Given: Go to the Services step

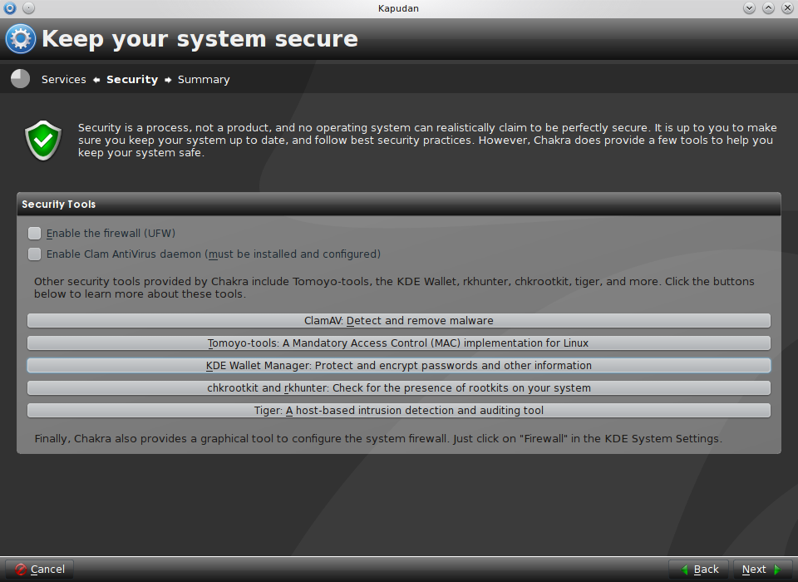Looking at the screenshot, I should [64, 80].
